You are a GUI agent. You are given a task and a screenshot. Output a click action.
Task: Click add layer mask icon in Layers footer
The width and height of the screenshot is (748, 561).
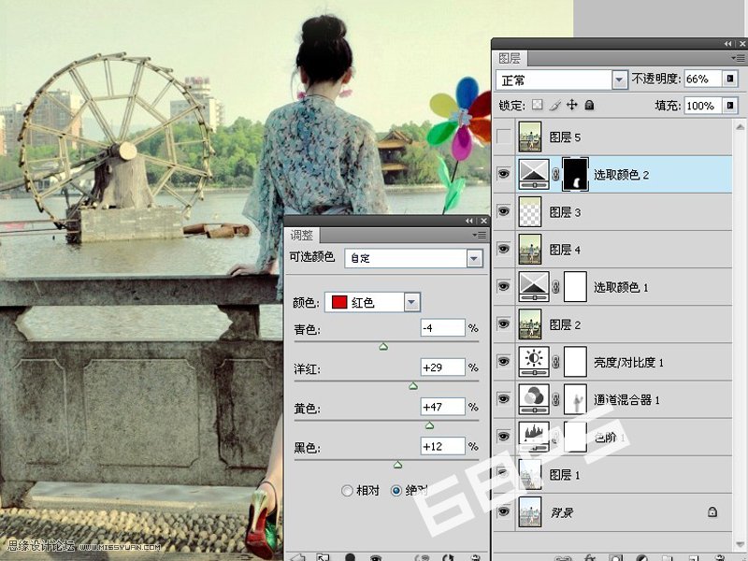click(615, 557)
